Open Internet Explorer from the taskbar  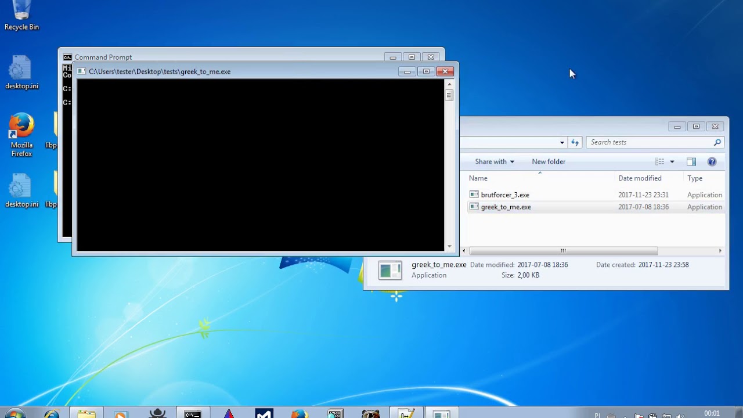point(52,413)
